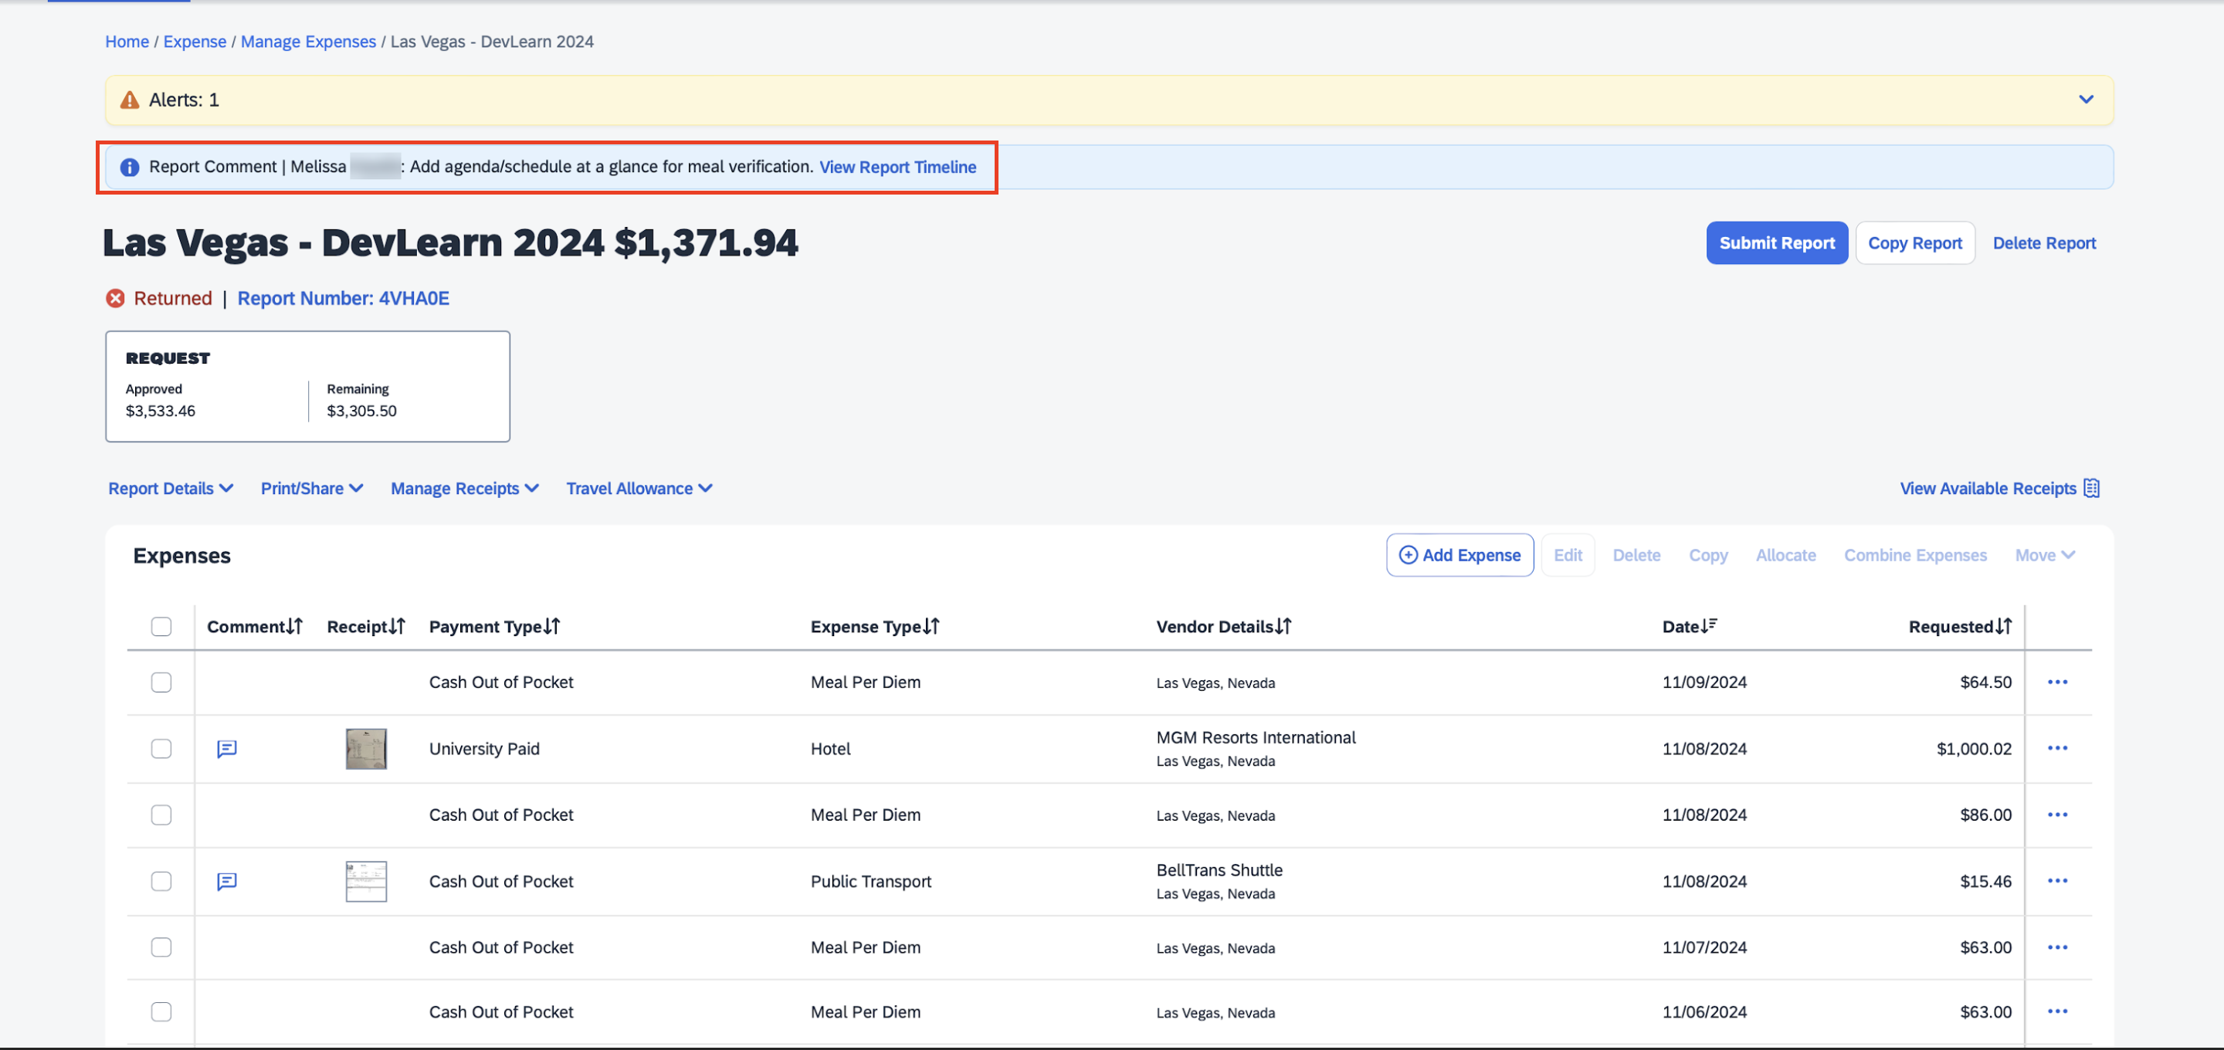Sort by the Comment column header
The image size is (2224, 1050).
(x=255, y=627)
